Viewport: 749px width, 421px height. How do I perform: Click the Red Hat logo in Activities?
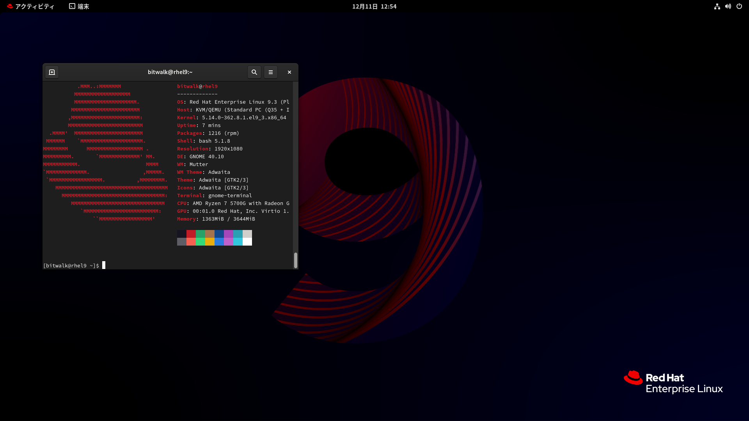10,6
